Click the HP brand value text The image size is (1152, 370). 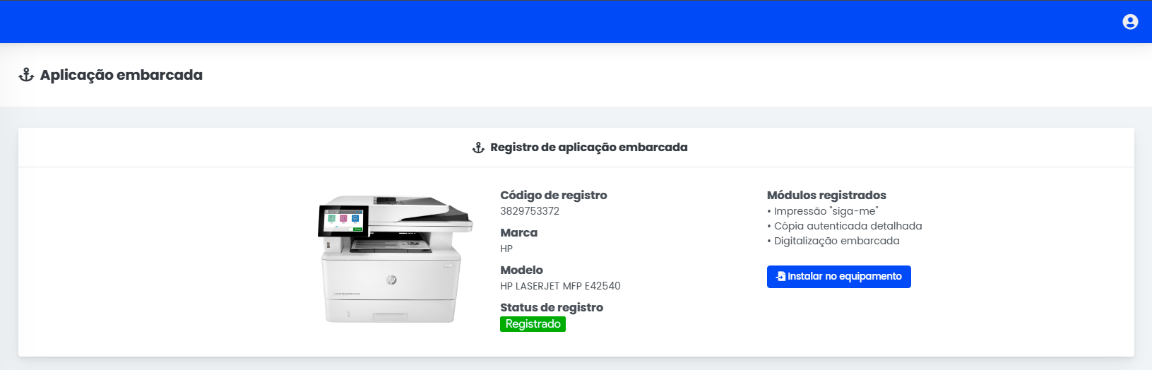506,249
